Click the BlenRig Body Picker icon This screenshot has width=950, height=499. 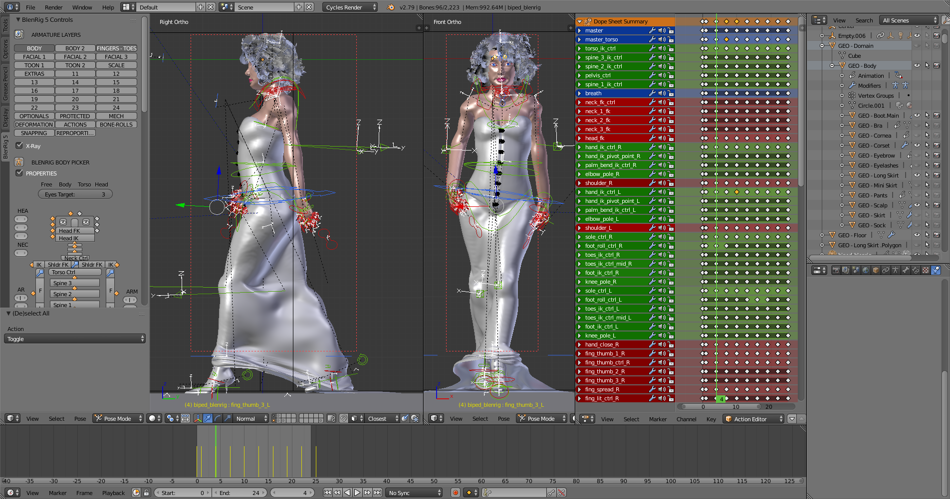(19, 162)
